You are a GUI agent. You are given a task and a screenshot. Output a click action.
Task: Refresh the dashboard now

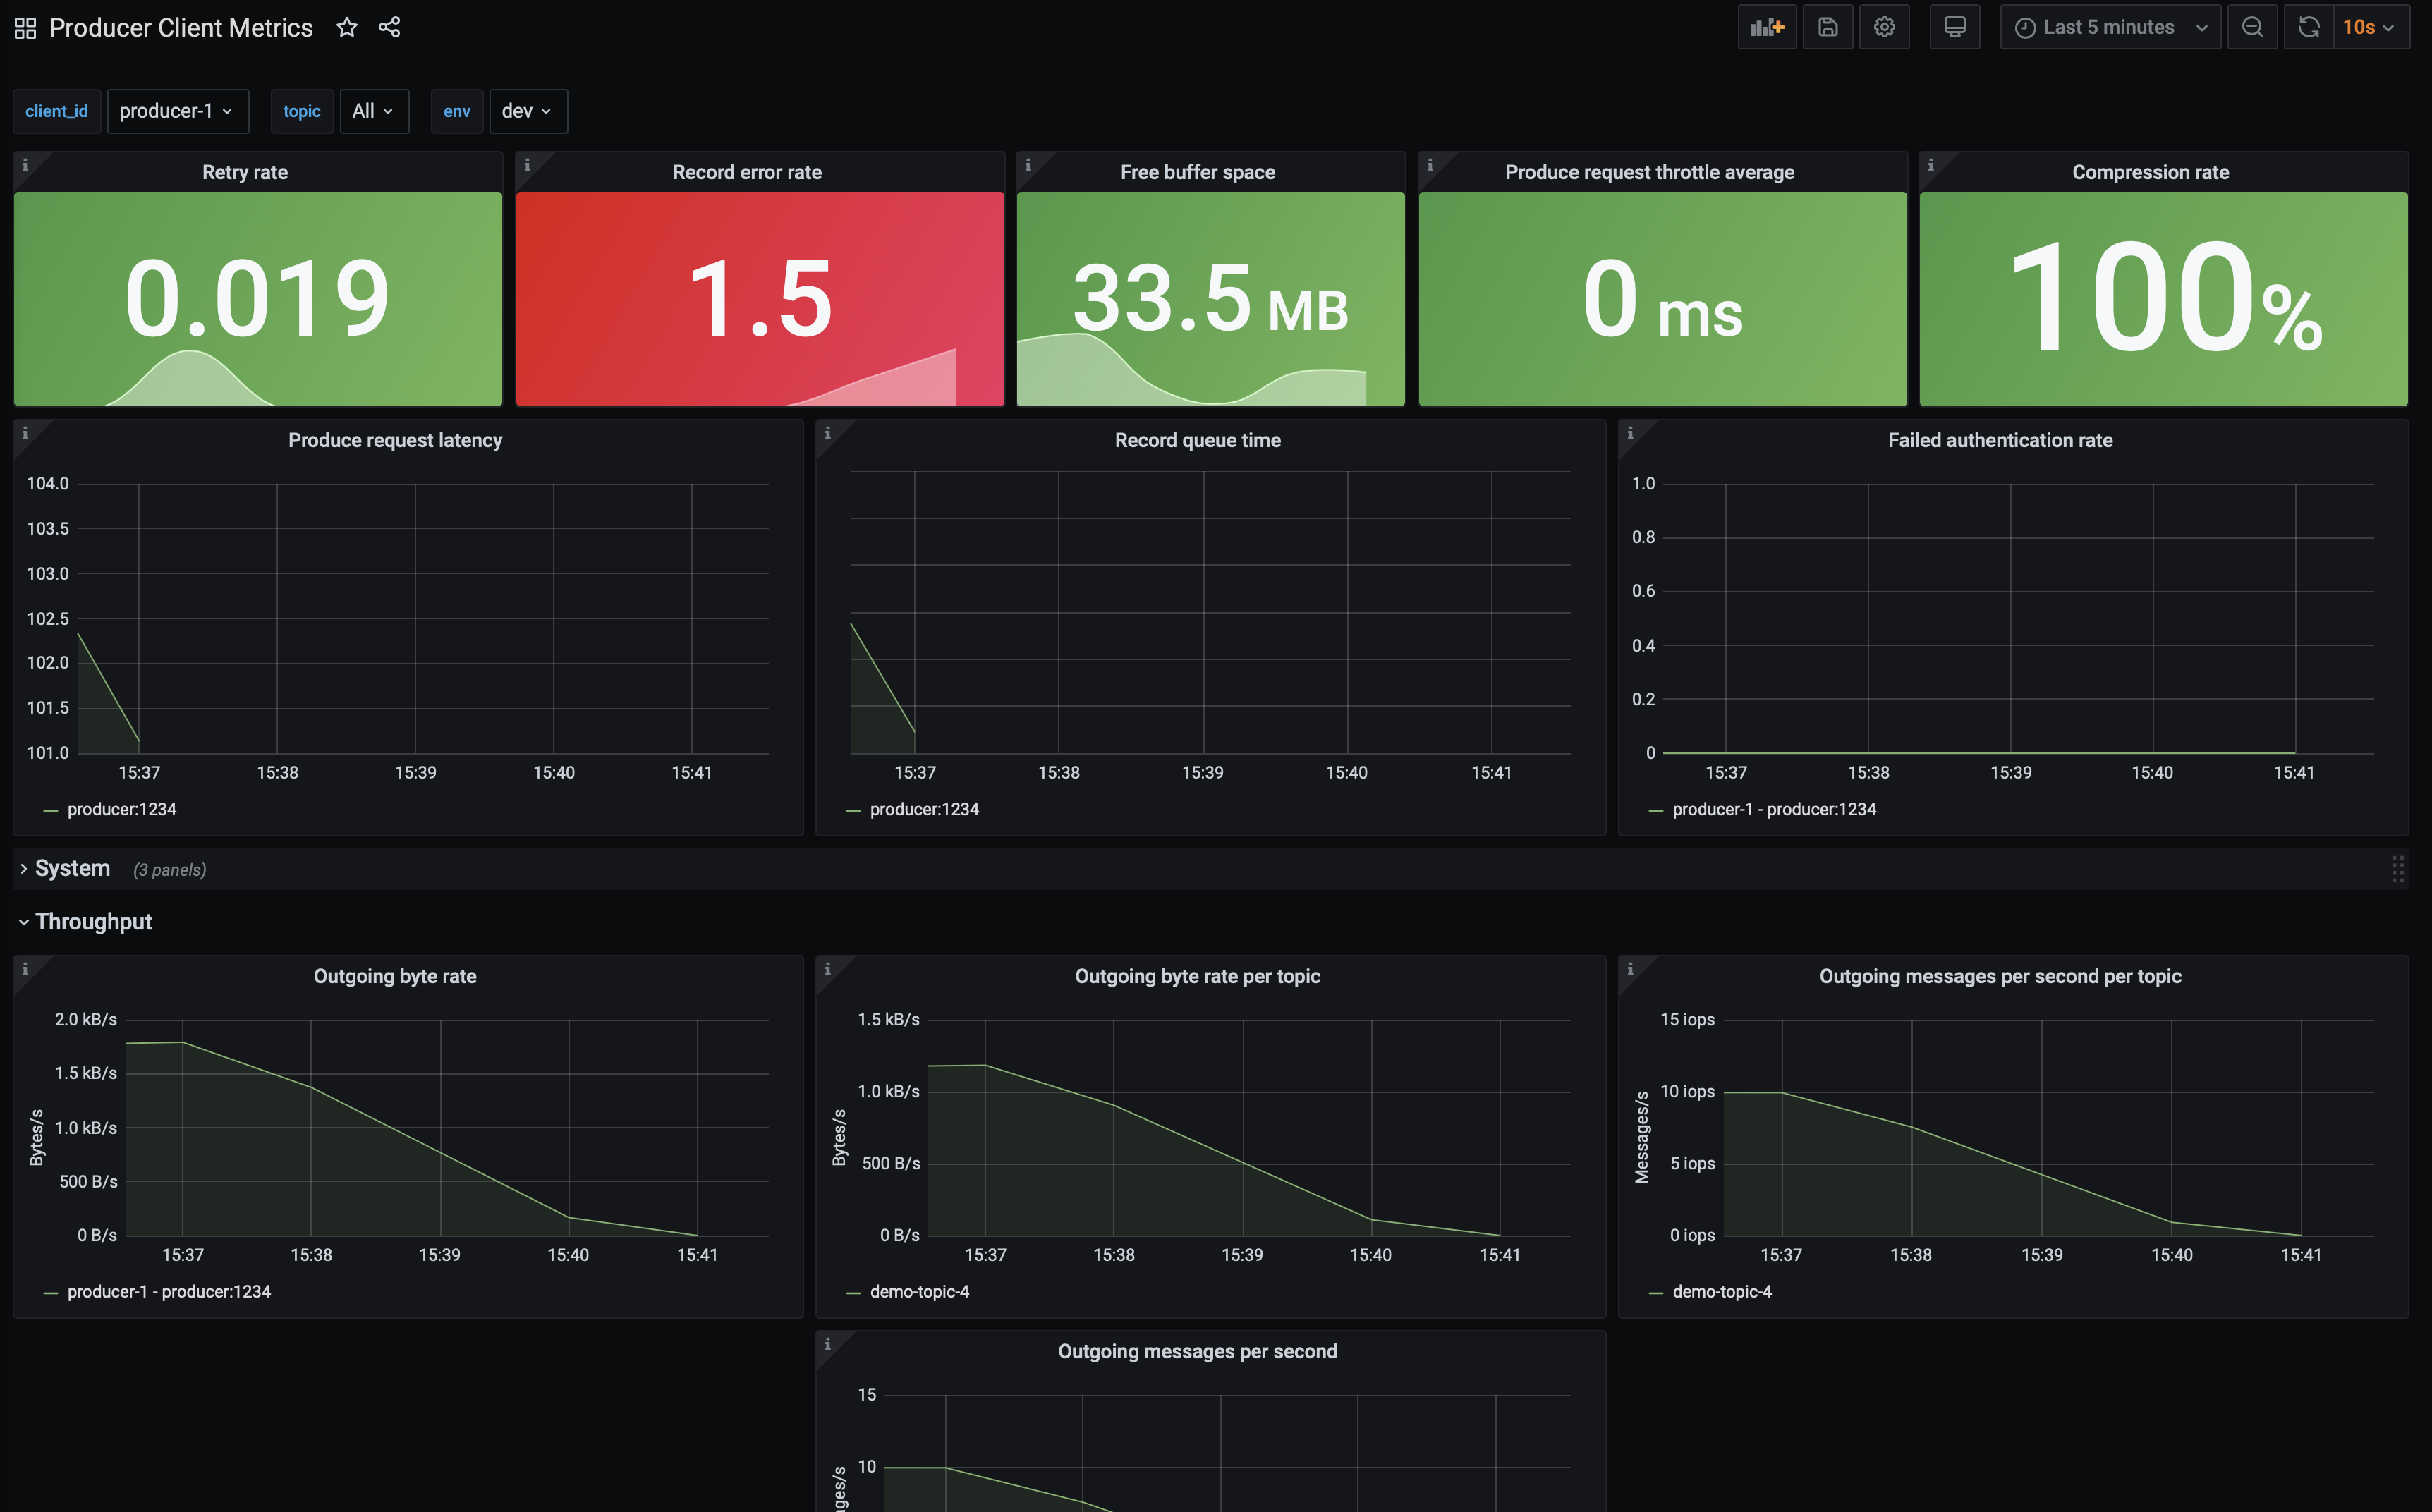tap(2308, 27)
